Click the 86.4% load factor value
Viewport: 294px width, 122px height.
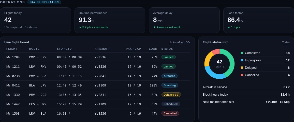[x=235, y=20]
